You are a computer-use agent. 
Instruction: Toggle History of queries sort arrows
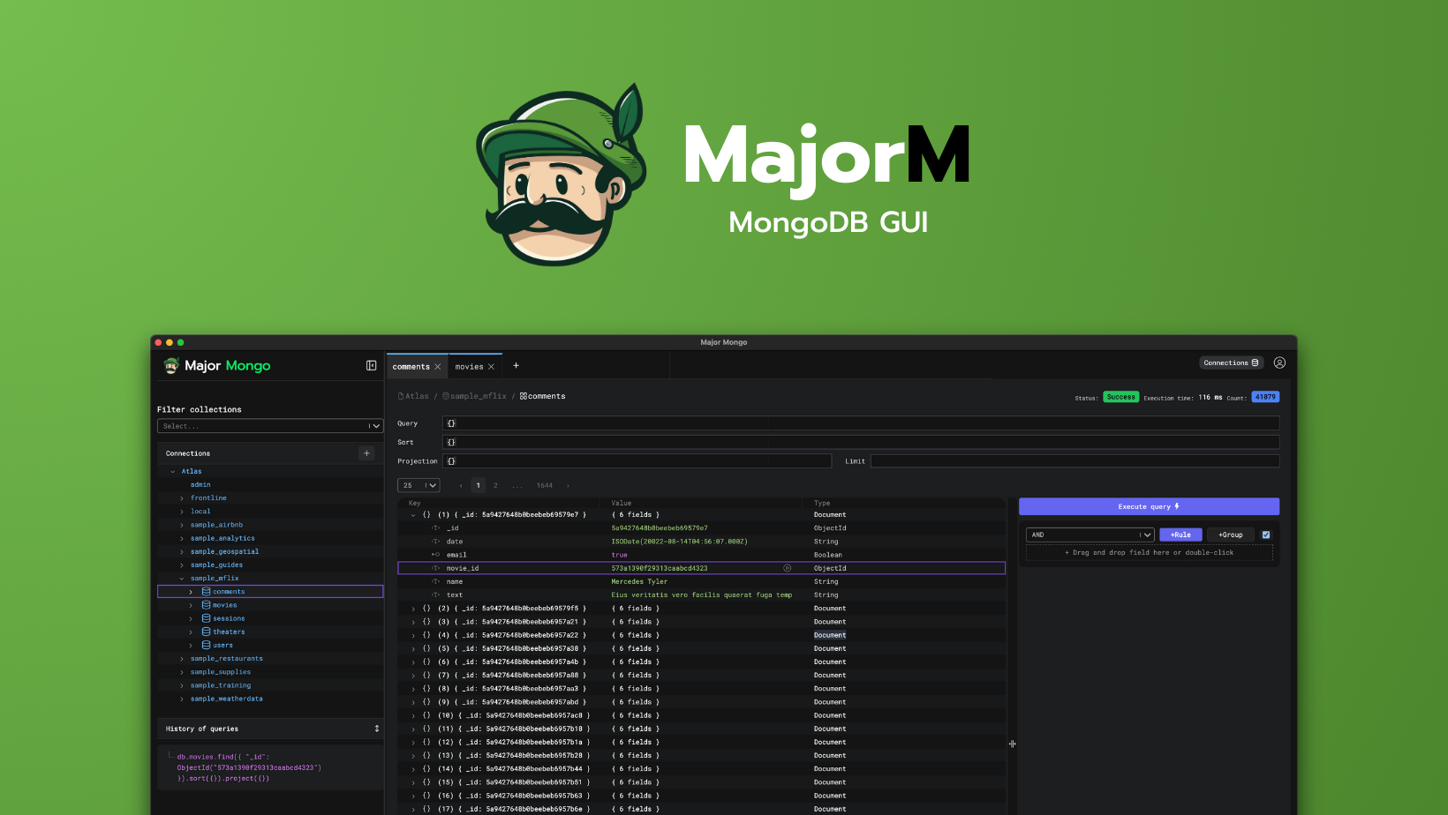(x=377, y=729)
